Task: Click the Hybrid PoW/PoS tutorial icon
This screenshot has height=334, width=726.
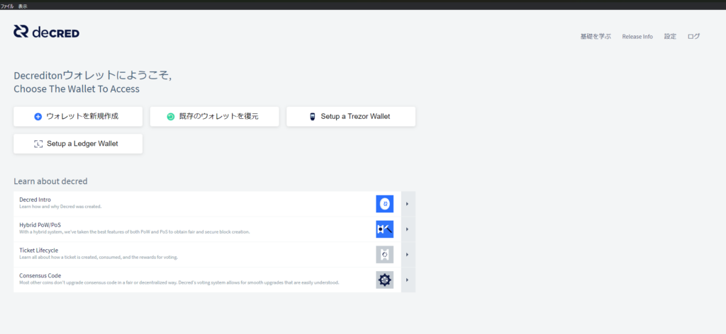Action: pos(384,229)
